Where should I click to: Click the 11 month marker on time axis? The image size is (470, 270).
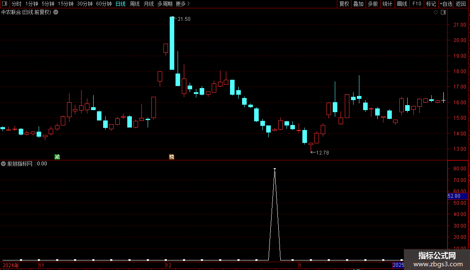[x=41, y=265]
